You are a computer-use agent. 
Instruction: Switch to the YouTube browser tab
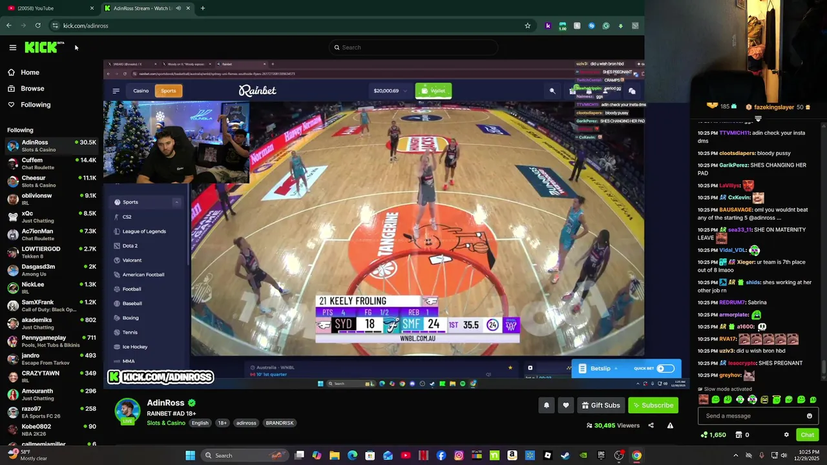(49, 8)
